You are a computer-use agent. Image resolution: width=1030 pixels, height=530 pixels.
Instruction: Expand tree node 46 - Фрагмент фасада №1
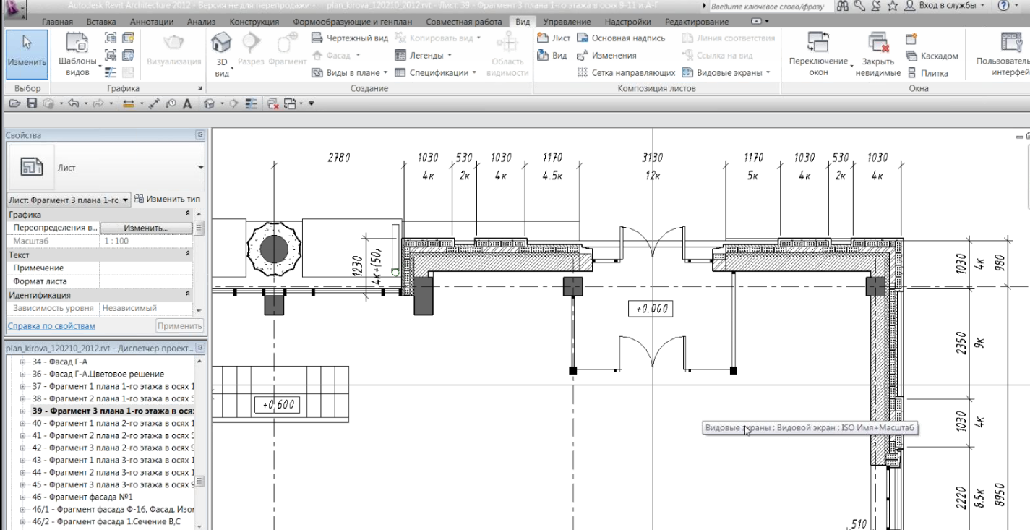tap(22, 497)
